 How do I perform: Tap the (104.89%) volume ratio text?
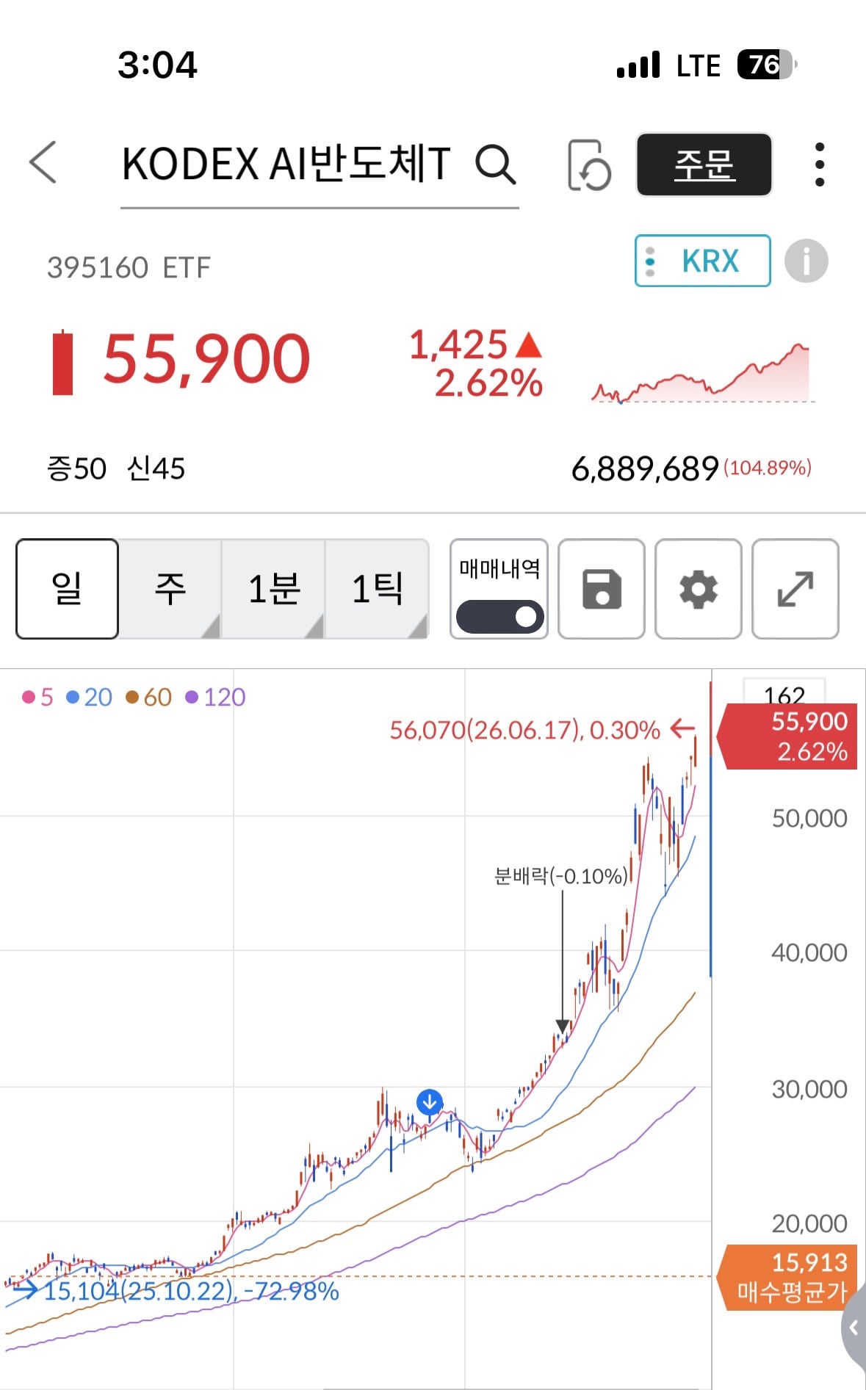[768, 468]
